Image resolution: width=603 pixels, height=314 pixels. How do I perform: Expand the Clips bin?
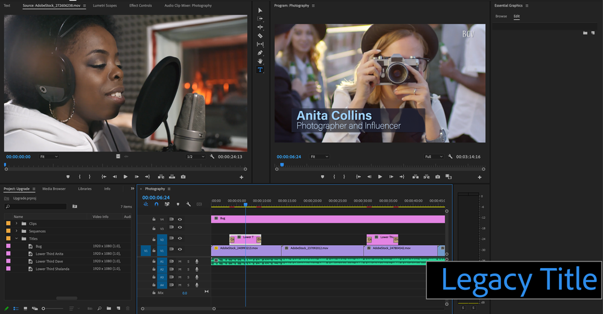point(16,223)
